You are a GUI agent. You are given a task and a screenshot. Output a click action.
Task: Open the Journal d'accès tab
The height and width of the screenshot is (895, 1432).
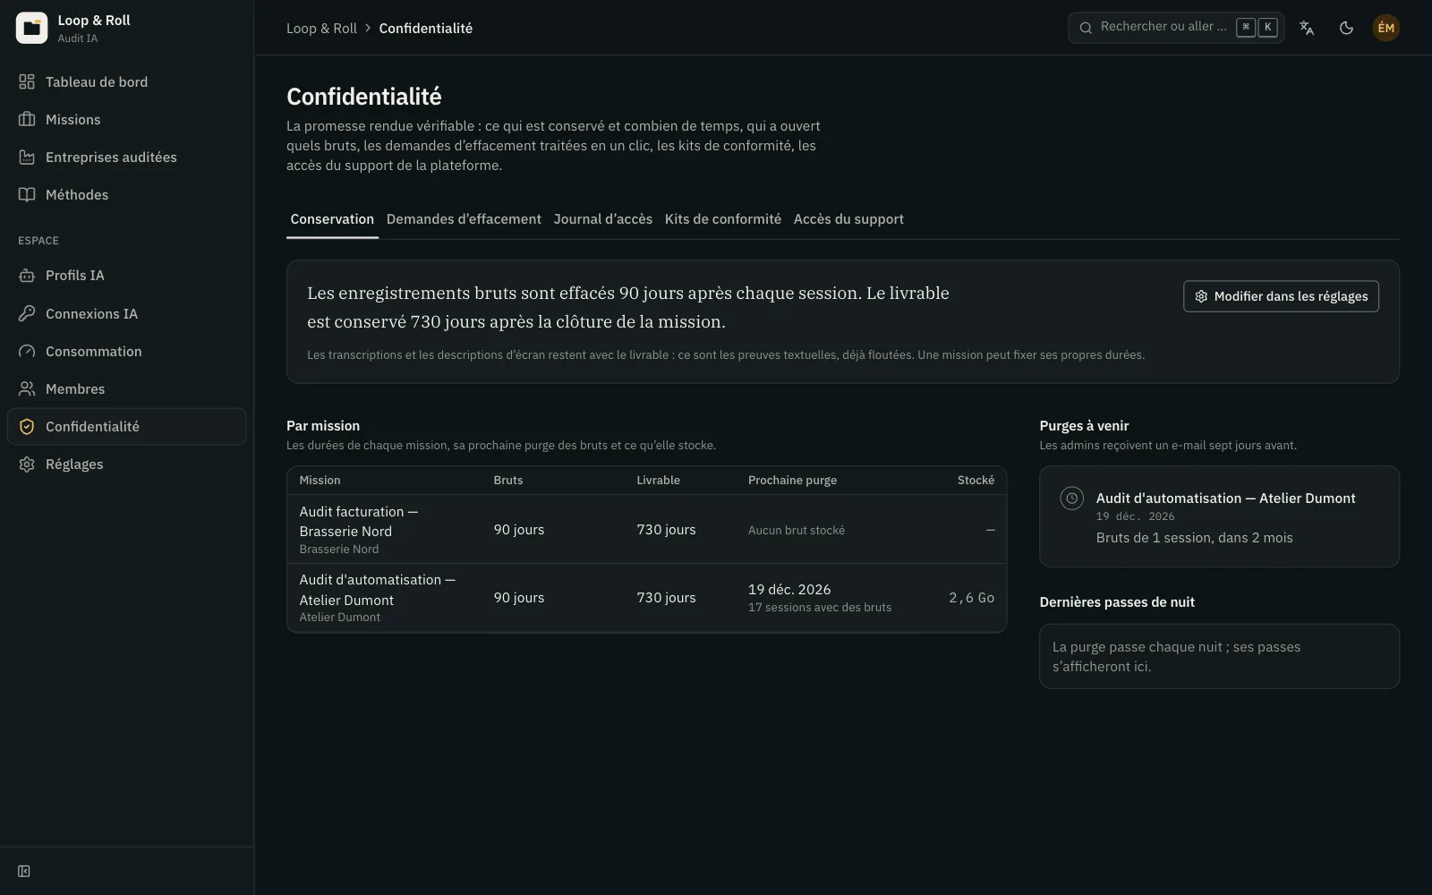coord(603,219)
